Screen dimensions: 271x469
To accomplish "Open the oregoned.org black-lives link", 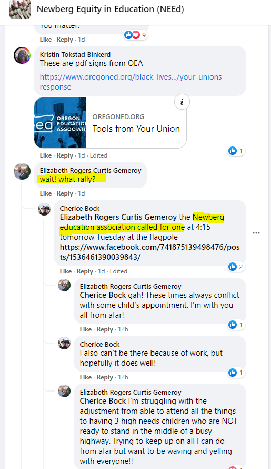I will [132, 82].
